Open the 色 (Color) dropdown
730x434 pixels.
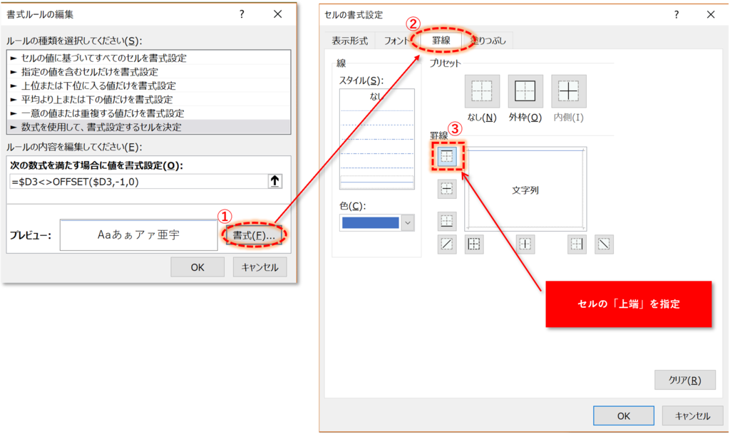[x=406, y=223]
